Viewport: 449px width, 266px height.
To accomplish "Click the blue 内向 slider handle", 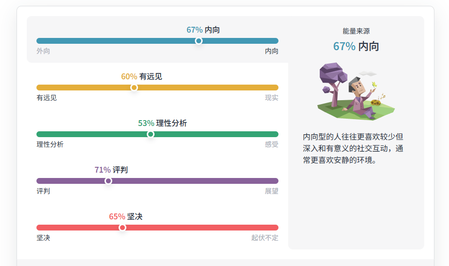I will pos(198,41).
